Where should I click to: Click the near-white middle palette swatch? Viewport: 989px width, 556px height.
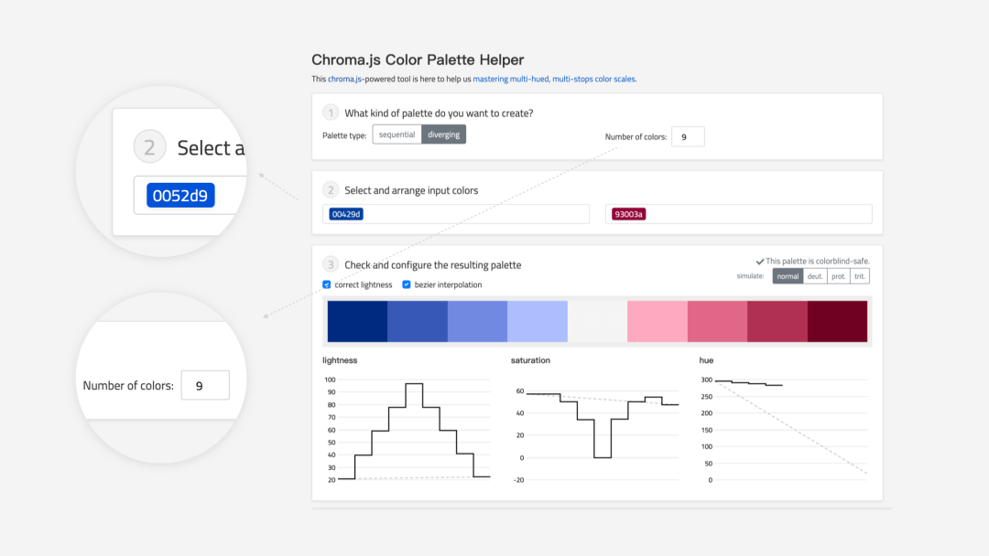(x=597, y=321)
